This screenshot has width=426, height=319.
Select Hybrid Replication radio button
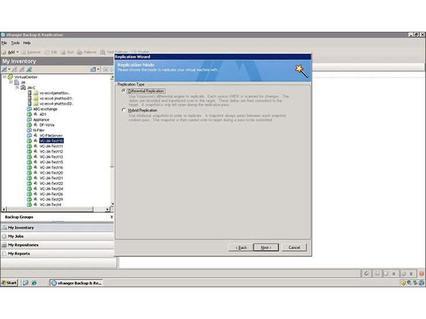[124, 110]
